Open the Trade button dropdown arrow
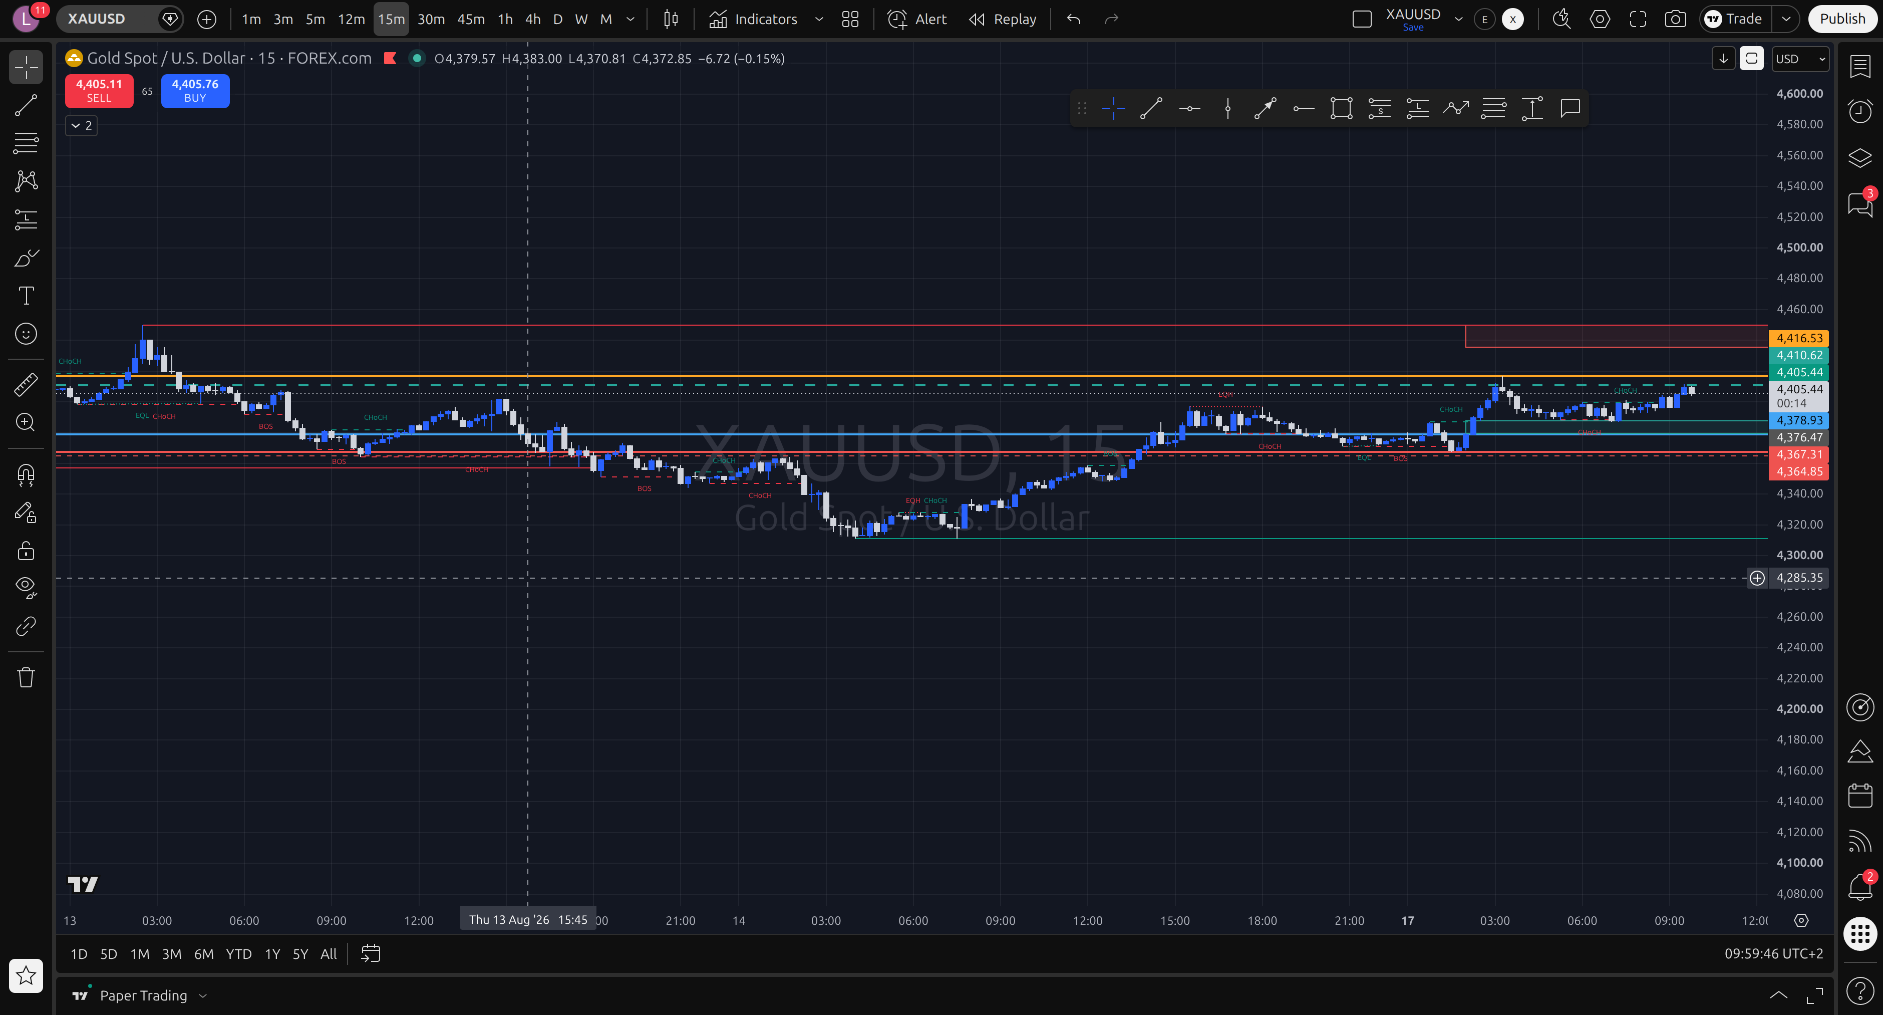 [x=1786, y=19]
